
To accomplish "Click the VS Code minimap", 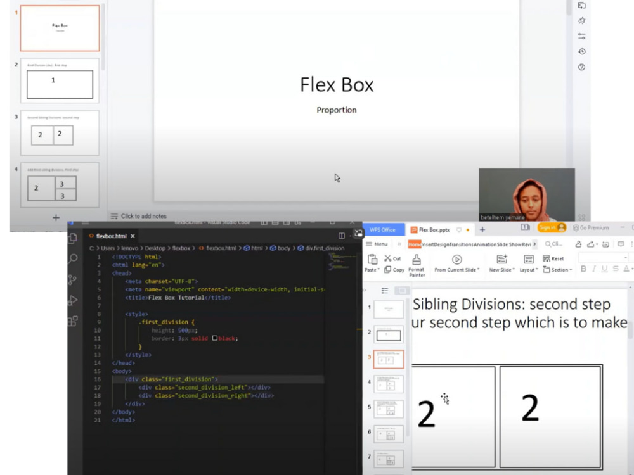I will click(x=342, y=262).
